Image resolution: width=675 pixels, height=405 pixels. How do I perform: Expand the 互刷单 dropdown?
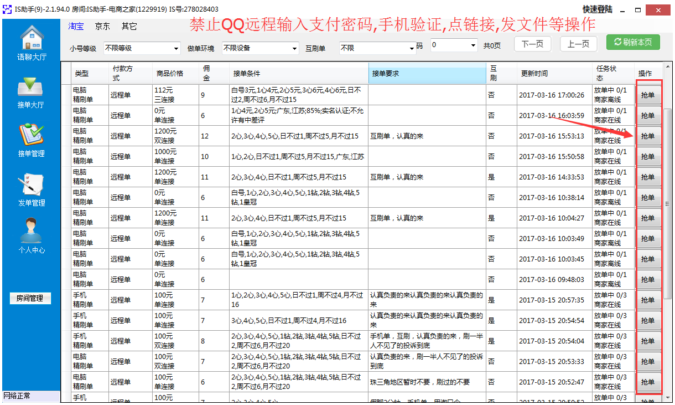[x=377, y=48]
